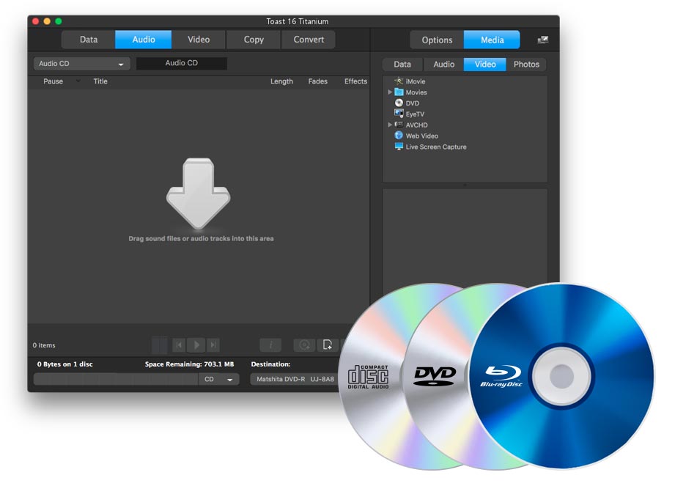Click the audio level meter

(160, 345)
